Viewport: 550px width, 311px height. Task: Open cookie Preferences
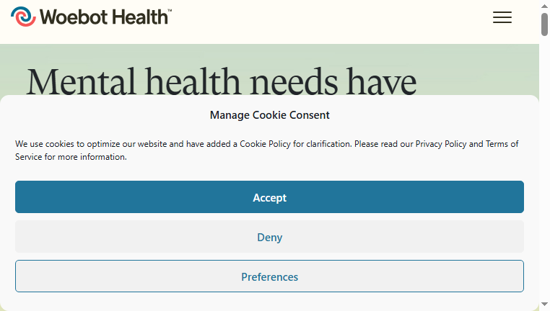coord(269,276)
